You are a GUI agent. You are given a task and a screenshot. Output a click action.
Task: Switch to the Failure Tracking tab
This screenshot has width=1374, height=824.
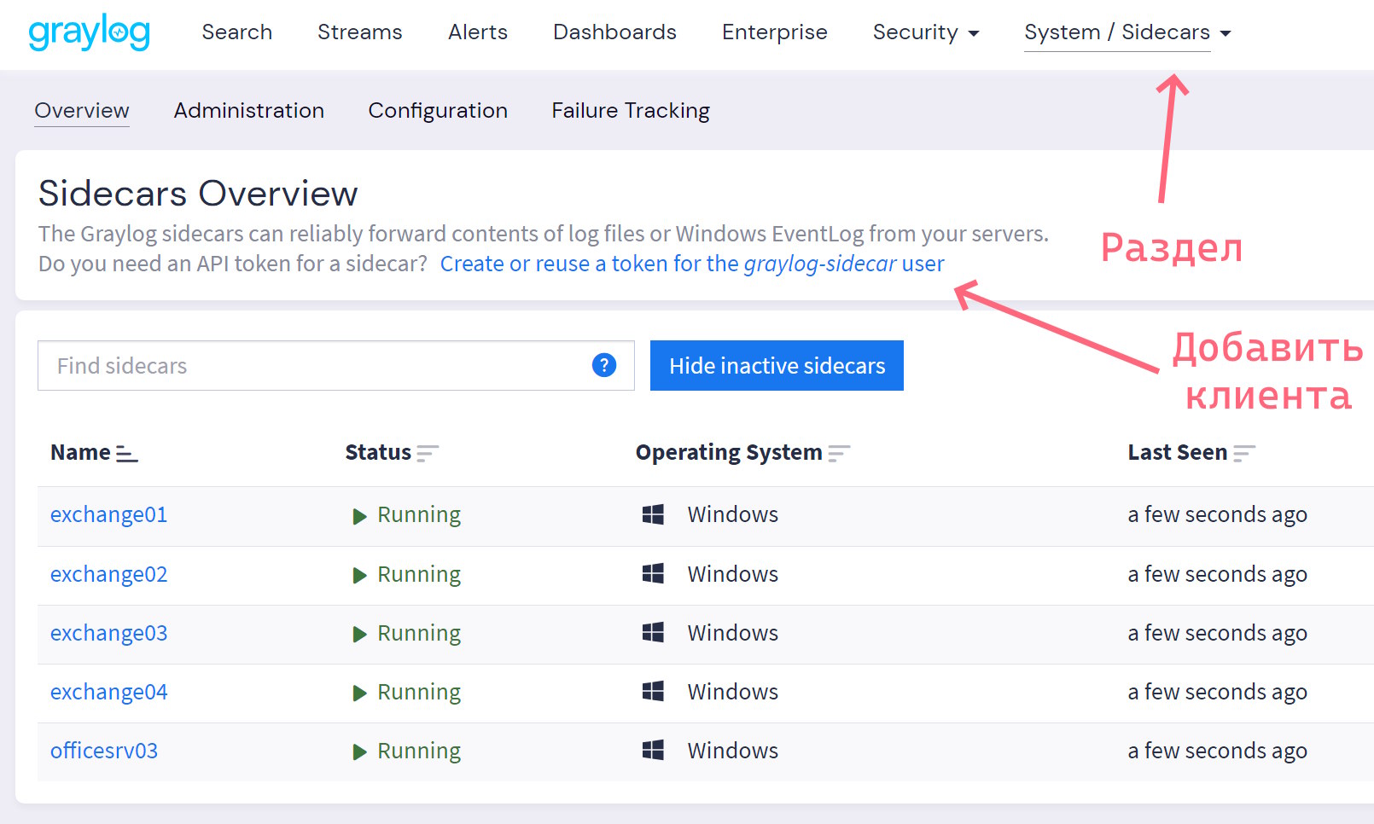click(x=631, y=111)
